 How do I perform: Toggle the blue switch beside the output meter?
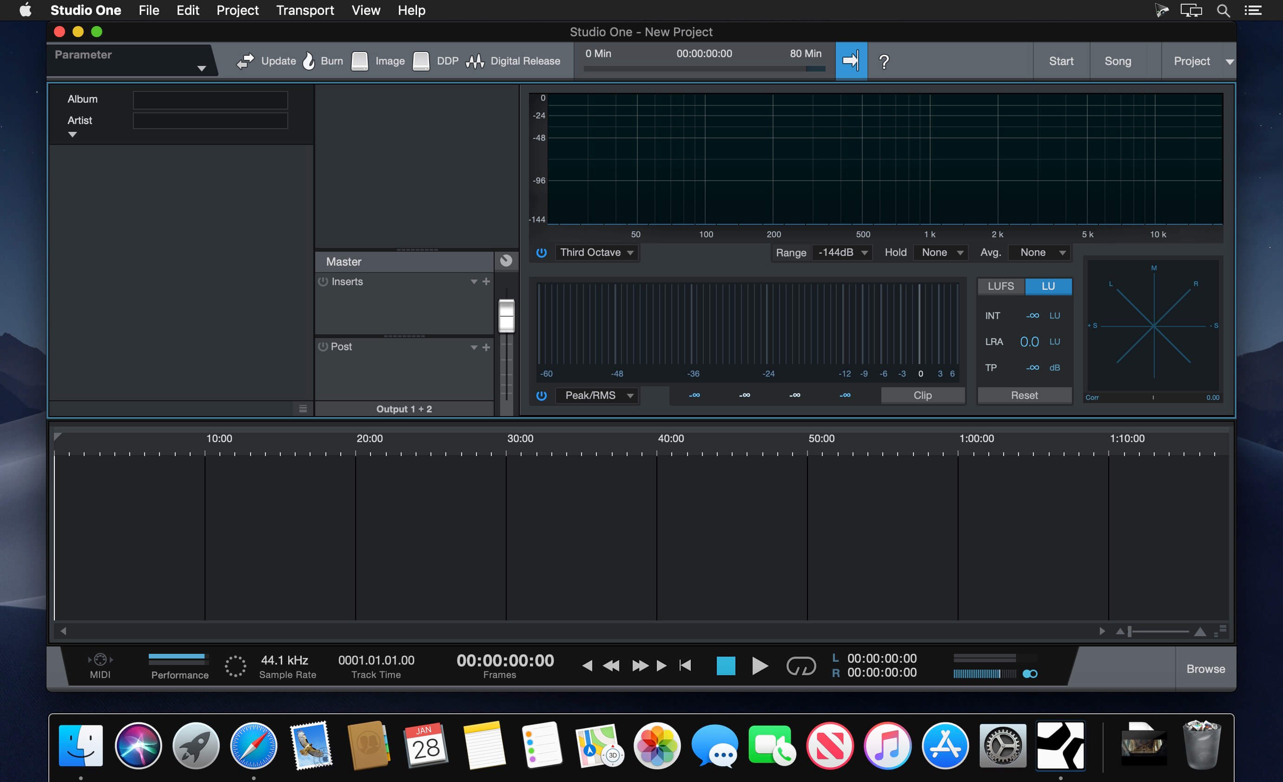pos(1030,674)
